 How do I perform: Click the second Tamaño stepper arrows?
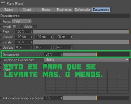[51, 37]
